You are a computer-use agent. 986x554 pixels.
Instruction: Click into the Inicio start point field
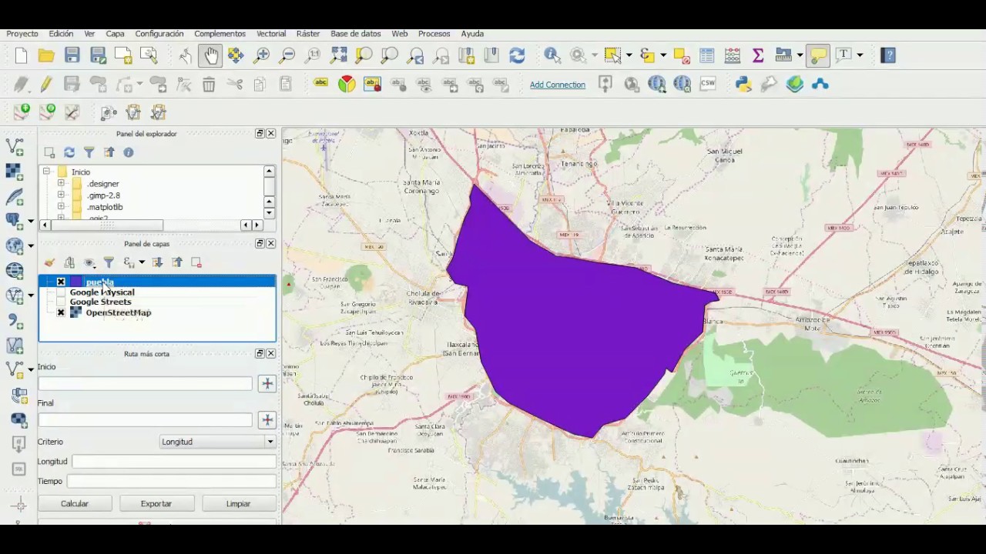pyautogui.click(x=145, y=383)
